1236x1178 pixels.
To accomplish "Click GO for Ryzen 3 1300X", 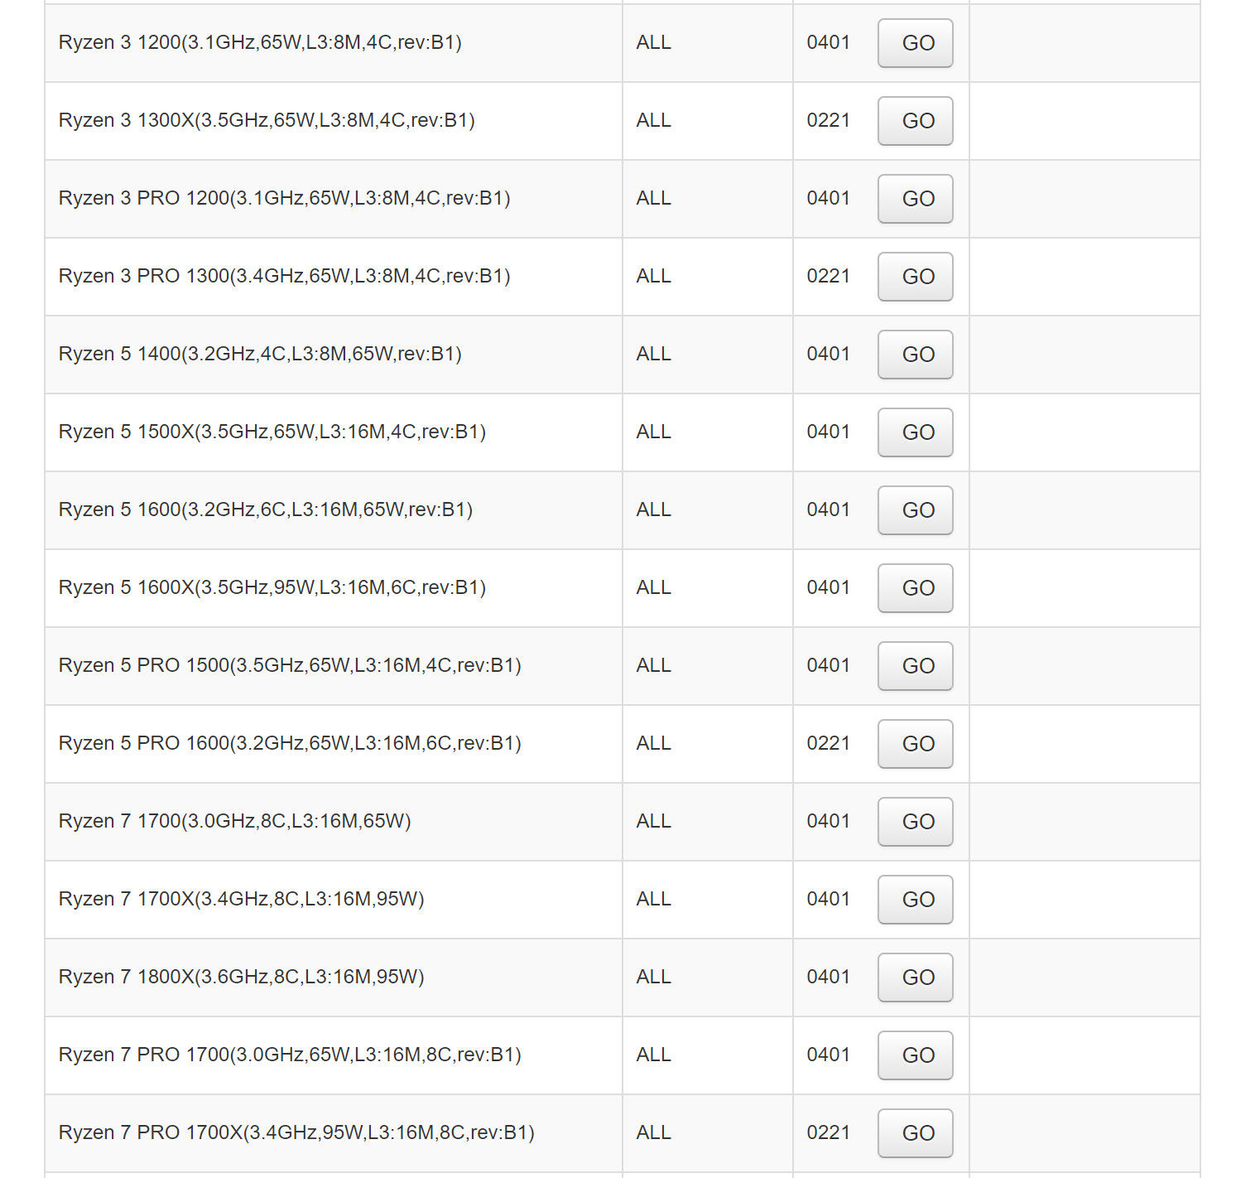I will [x=915, y=121].
